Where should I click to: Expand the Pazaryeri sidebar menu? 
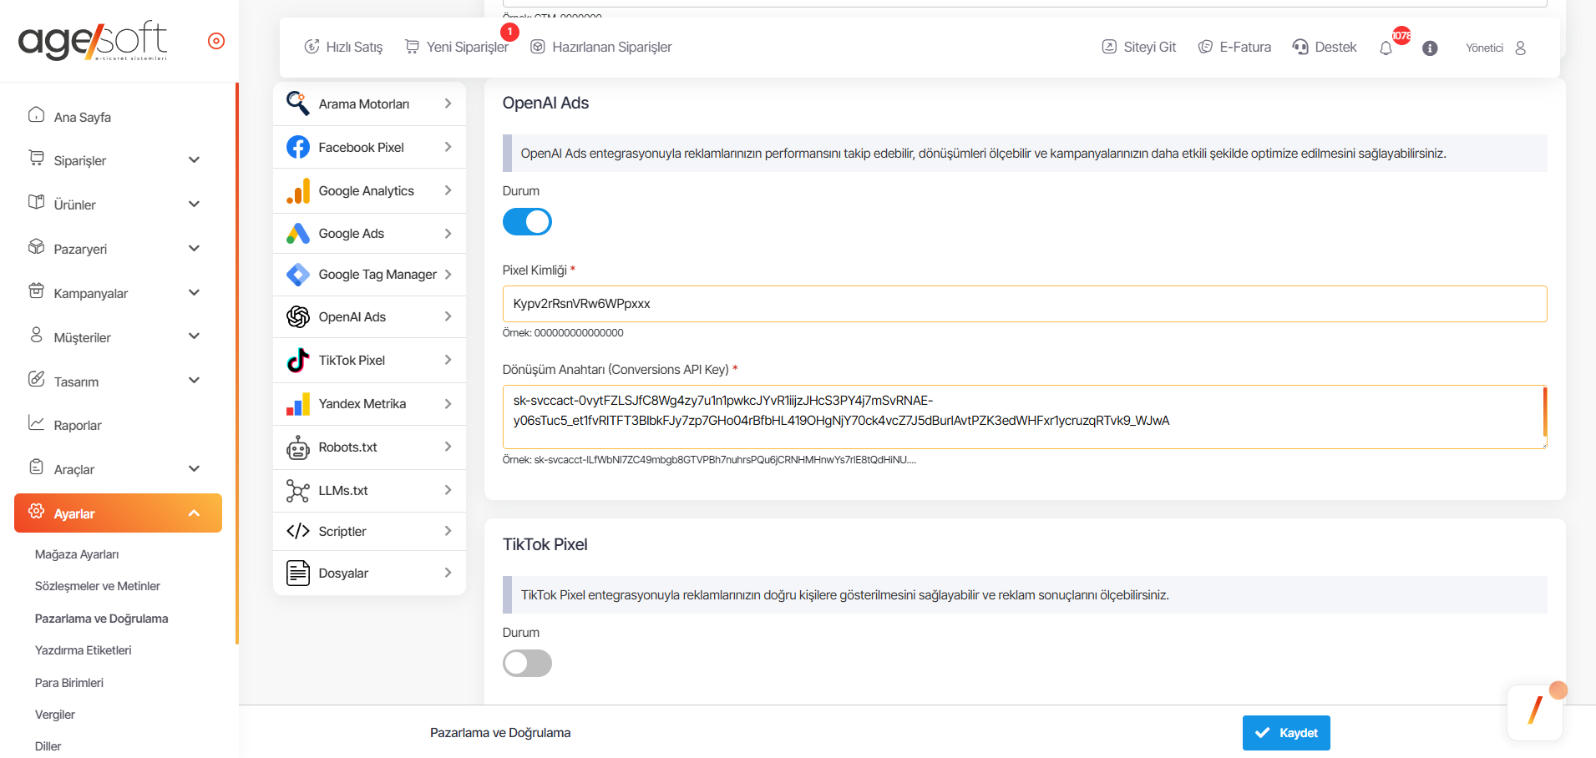click(x=118, y=249)
